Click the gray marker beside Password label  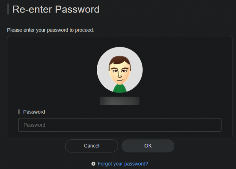19,112
